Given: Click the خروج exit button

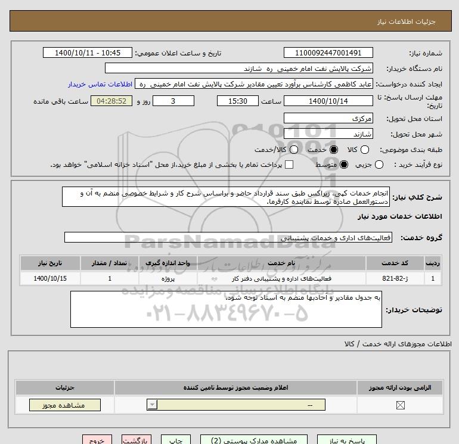Looking at the screenshot, I should click(97, 440).
